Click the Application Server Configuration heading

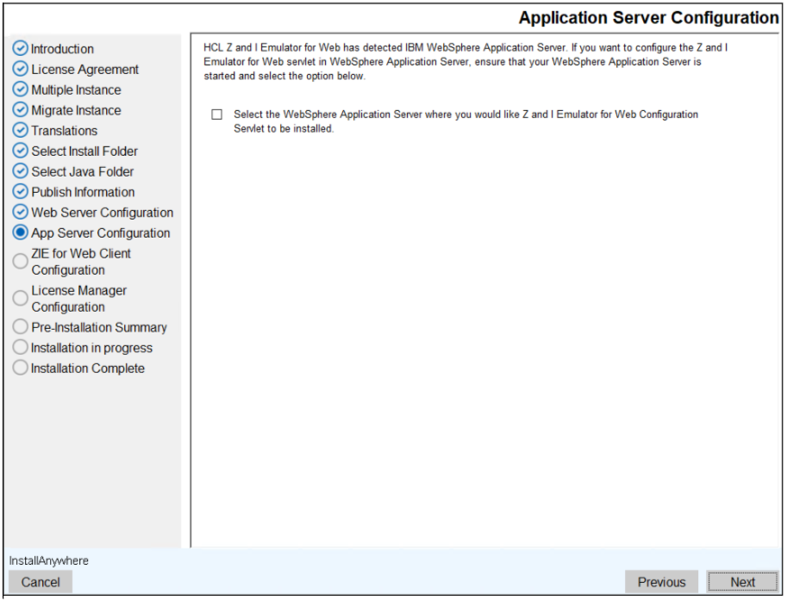[648, 18]
